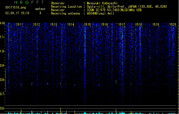Click the meteor label
The image size is (179, 114).
pos(40,9)
